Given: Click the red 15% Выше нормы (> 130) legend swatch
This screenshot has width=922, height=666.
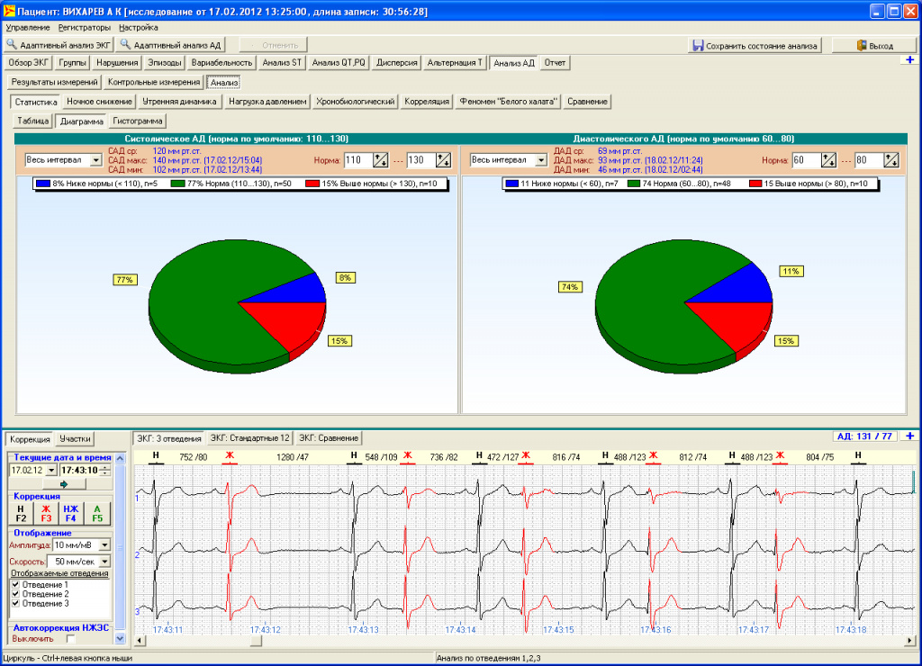Looking at the screenshot, I should pyautogui.click(x=312, y=184).
